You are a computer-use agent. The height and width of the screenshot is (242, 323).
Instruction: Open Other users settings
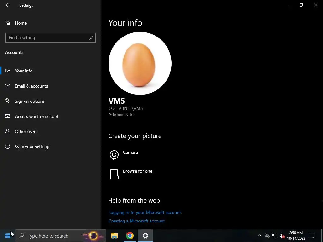(50, 131)
